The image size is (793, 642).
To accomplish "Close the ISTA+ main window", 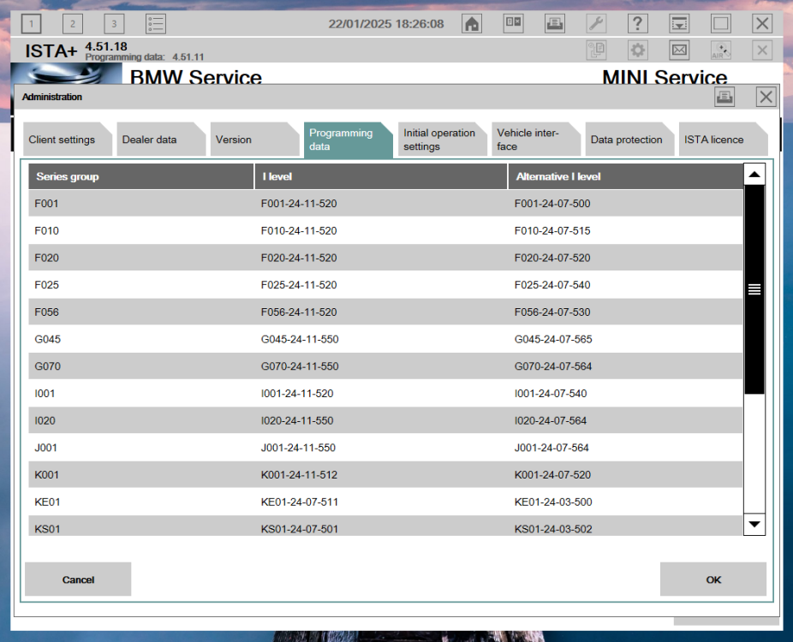I will pyautogui.click(x=762, y=24).
